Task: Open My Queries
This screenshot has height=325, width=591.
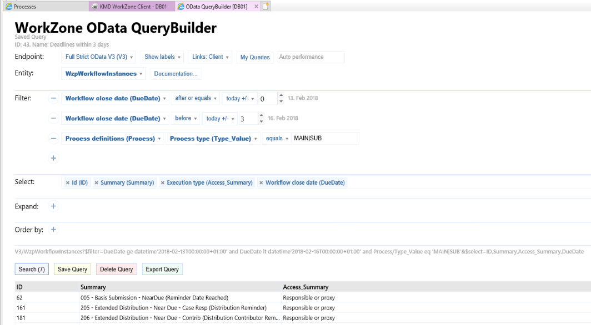Action: click(255, 57)
